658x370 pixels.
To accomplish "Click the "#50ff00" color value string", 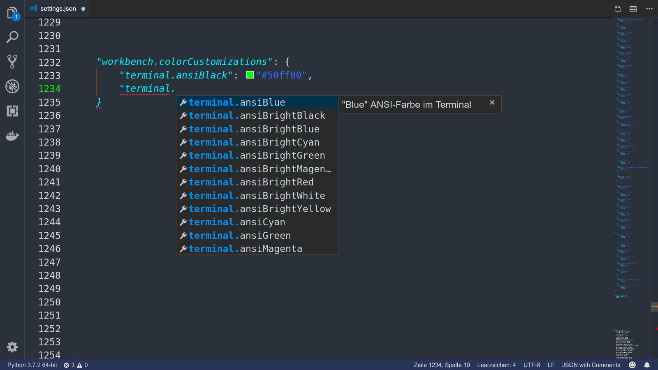I will (x=282, y=75).
